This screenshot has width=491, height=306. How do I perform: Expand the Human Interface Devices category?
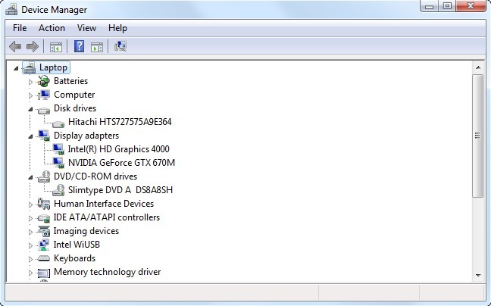click(30, 205)
